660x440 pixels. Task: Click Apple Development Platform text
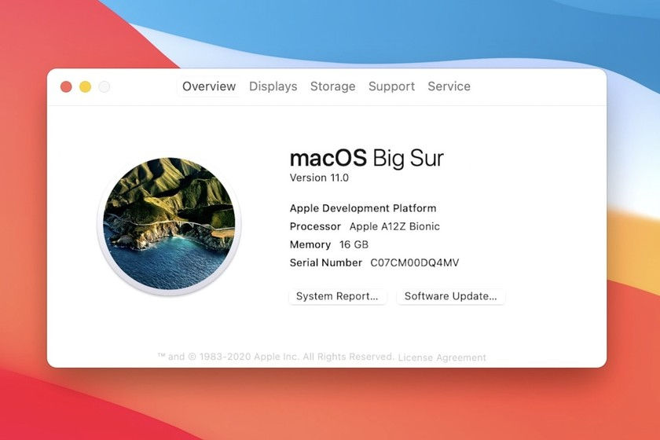pyautogui.click(x=363, y=208)
